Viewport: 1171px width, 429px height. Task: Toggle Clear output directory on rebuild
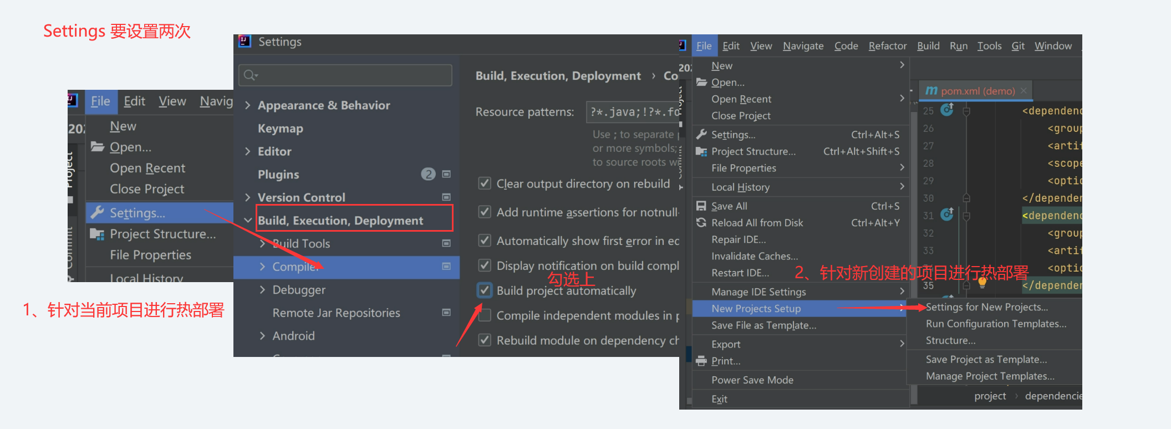click(x=485, y=183)
